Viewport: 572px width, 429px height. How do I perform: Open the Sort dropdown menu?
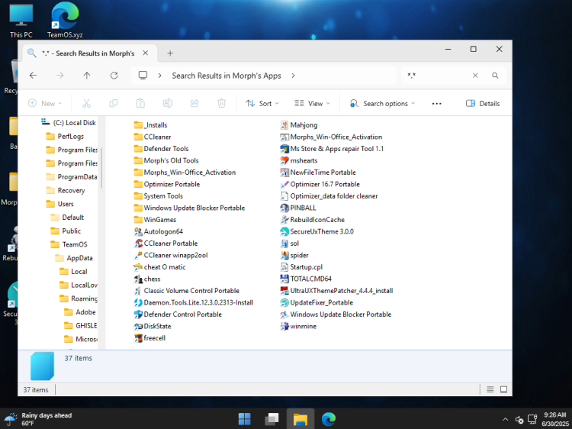coord(262,103)
